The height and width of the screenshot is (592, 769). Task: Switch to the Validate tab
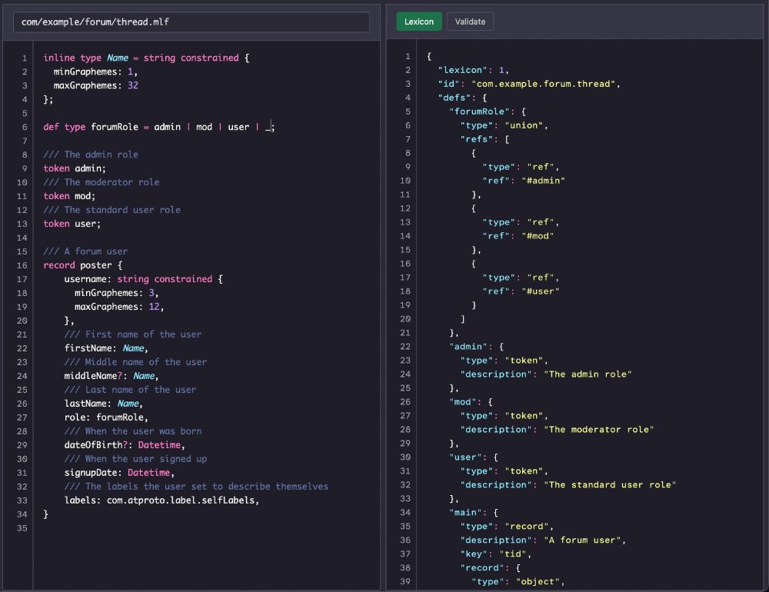point(470,22)
